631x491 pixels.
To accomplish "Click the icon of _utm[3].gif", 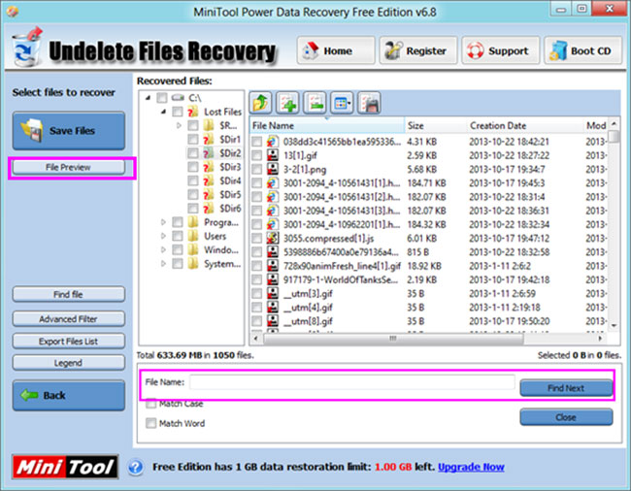I will coord(273,293).
